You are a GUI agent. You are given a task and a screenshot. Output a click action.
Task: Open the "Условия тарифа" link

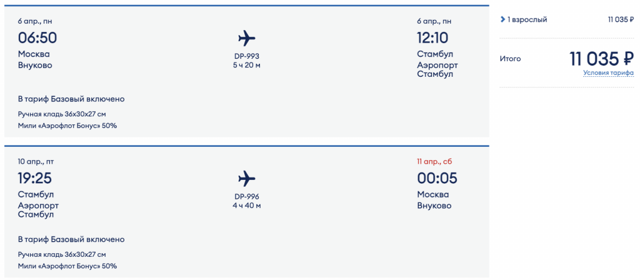tap(608, 72)
